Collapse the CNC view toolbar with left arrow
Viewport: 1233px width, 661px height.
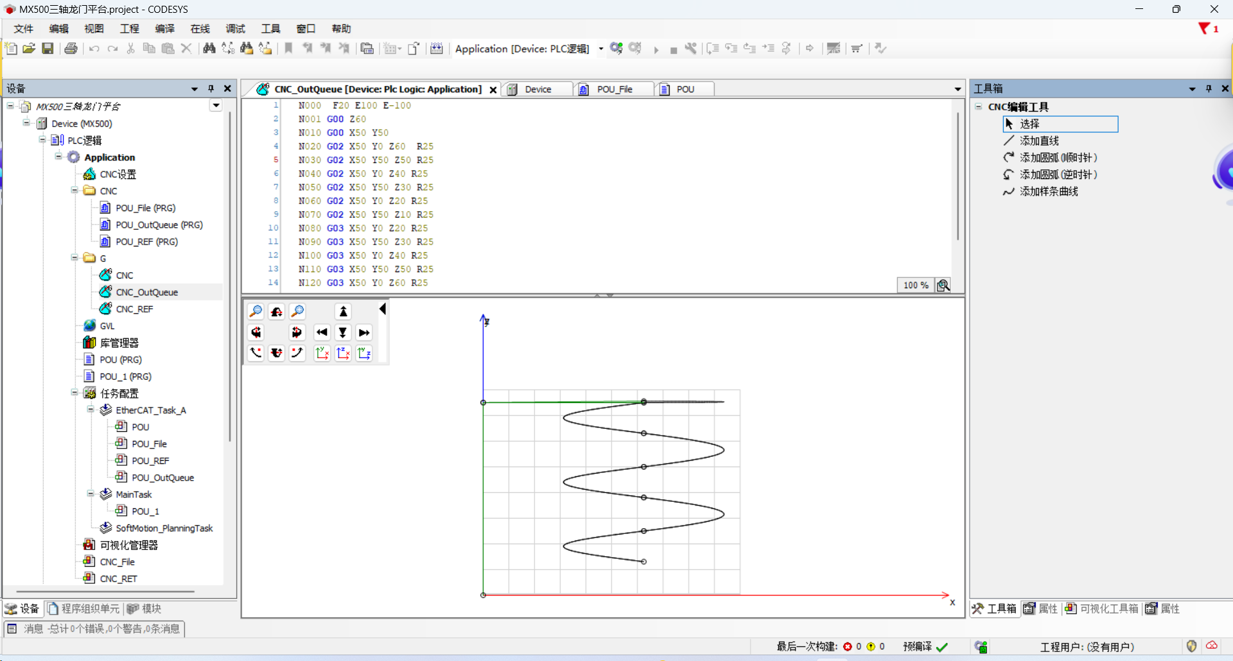[x=383, y=309]
